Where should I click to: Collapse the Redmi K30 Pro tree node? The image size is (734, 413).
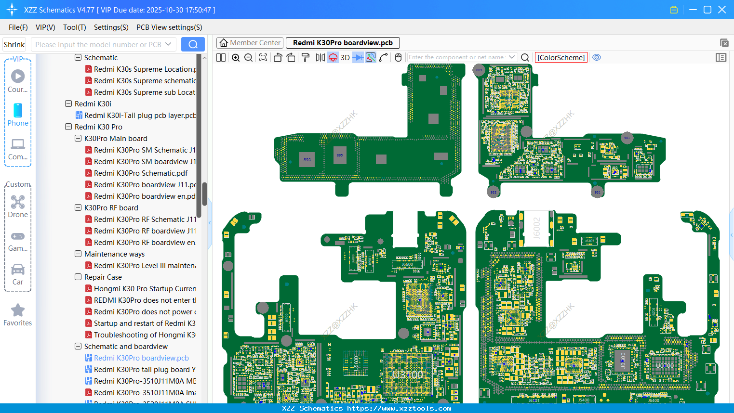(68, 127)
